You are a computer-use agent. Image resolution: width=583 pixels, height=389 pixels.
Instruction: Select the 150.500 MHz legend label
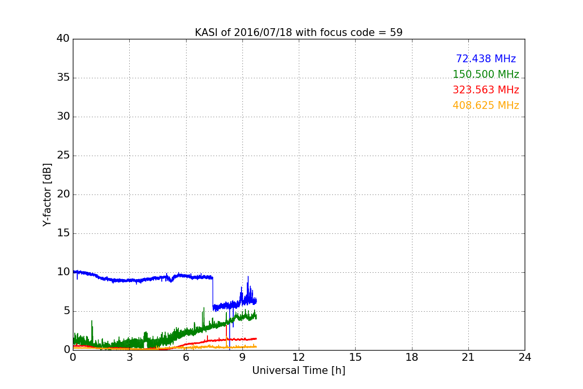tap(486, 74)
